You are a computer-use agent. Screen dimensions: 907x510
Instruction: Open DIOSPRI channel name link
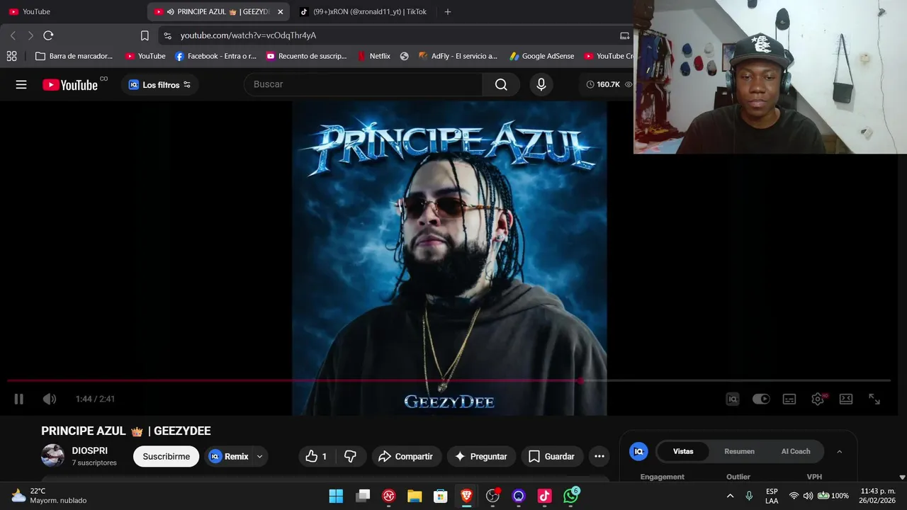90,450
